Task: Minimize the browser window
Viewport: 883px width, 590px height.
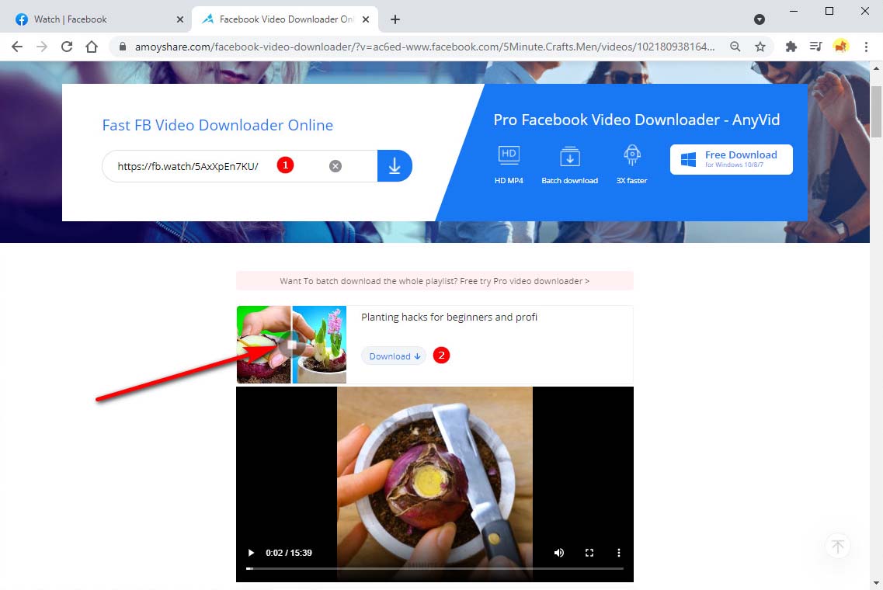Action: coord(794,11)
